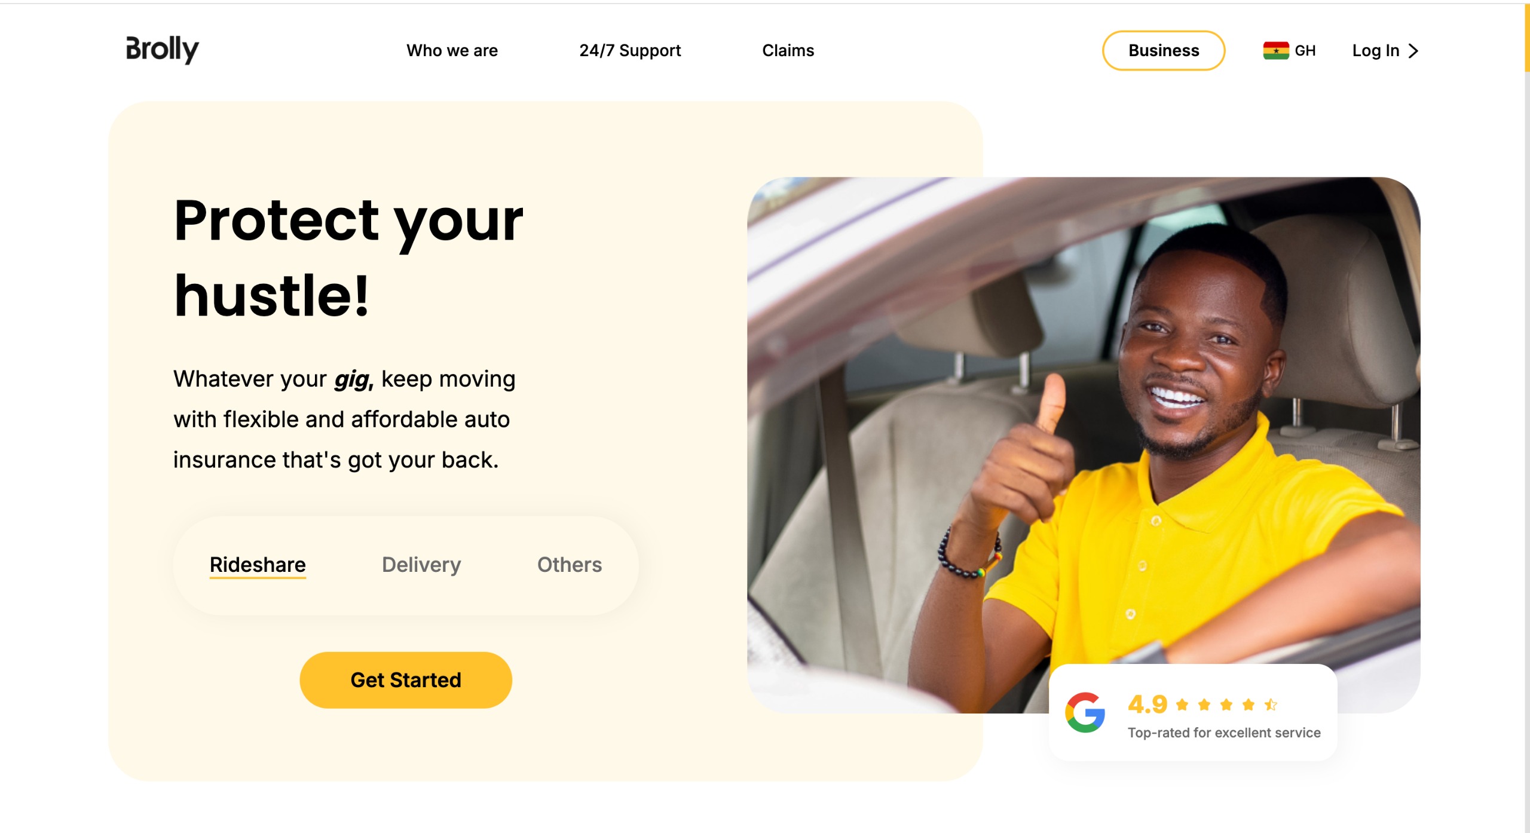Viewport: 1530px width, 833px height.
Task: Click the Brolly logo
Action: pos(162,50)
